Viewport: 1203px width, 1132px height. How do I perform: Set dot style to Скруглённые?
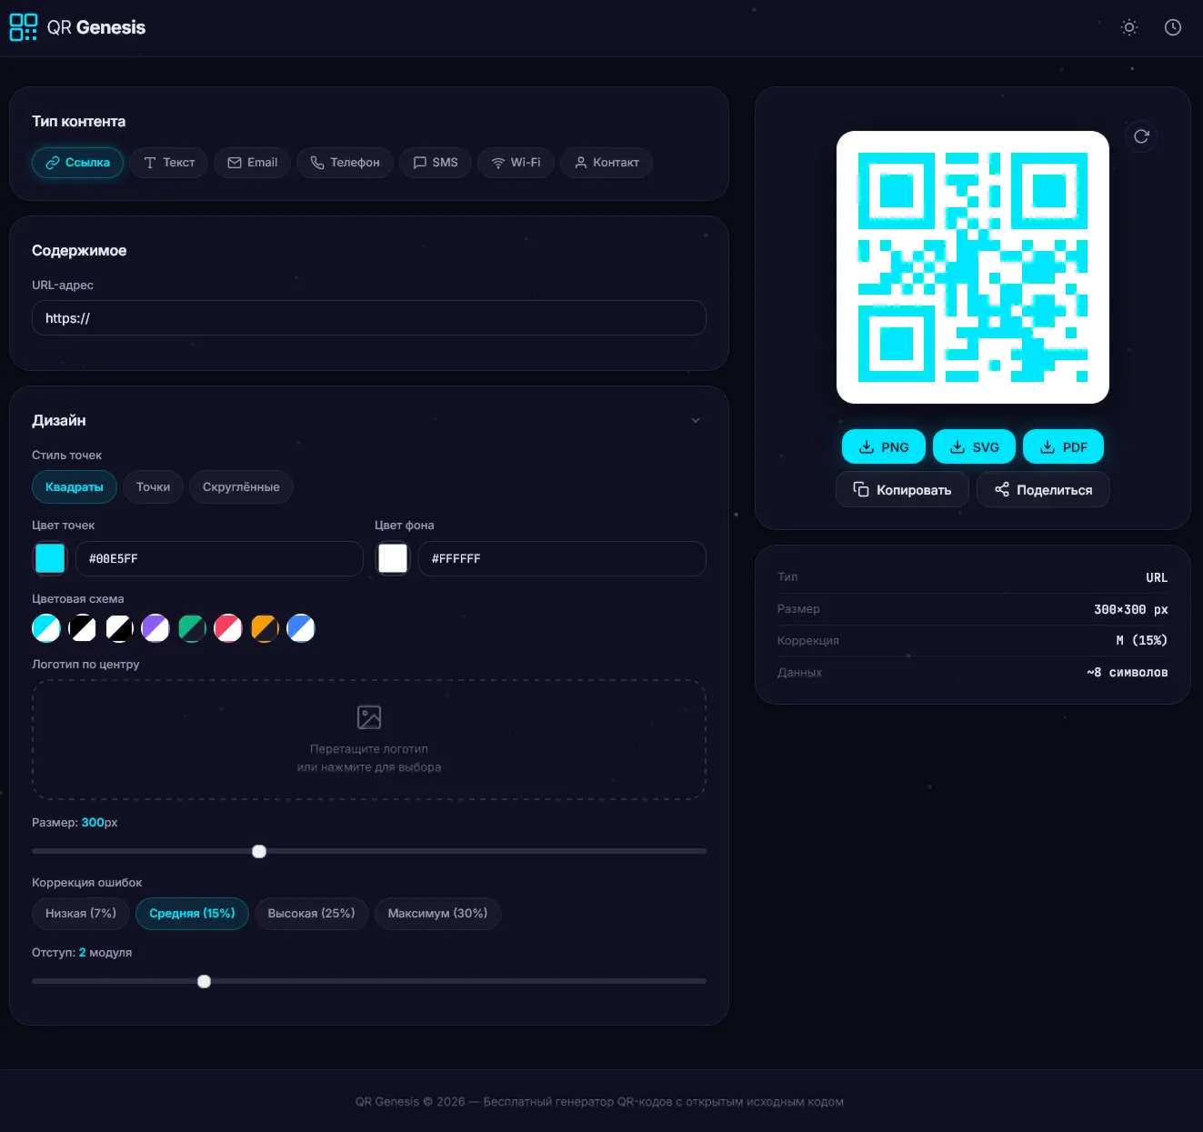pos(241,487)
